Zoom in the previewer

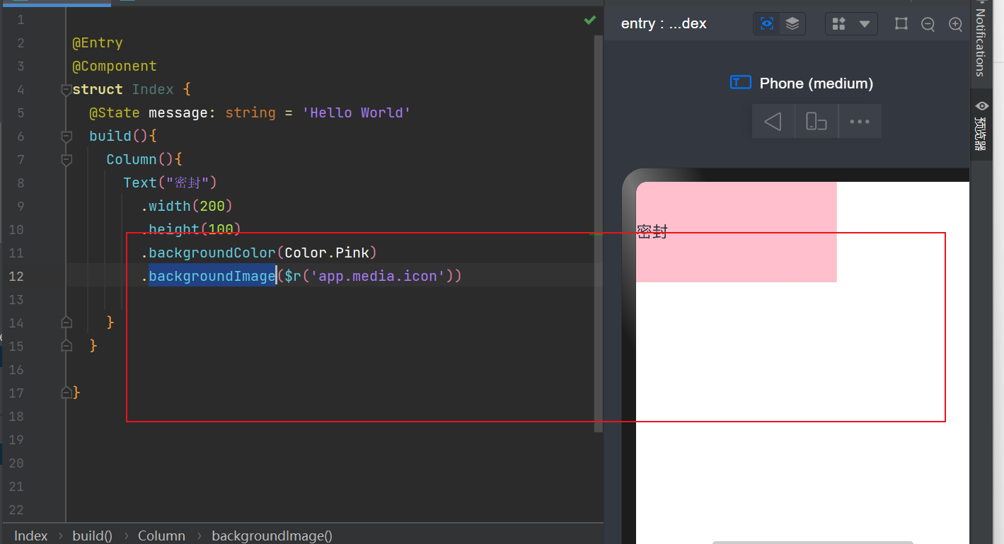coord(955,24)
